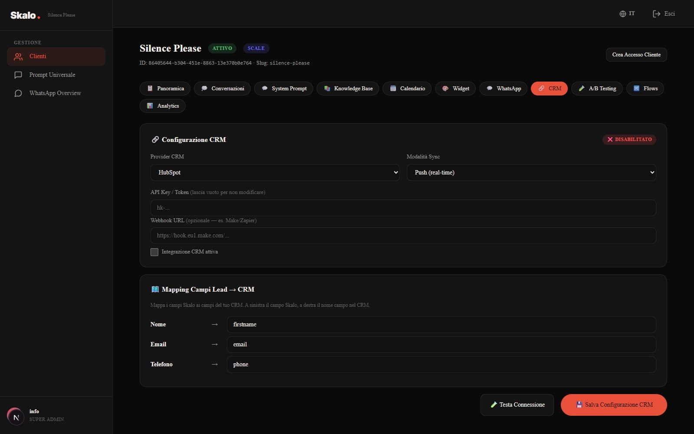Switch language via IT selector
The height and width of the screenshot is (434, 694).
click(627, 14)
